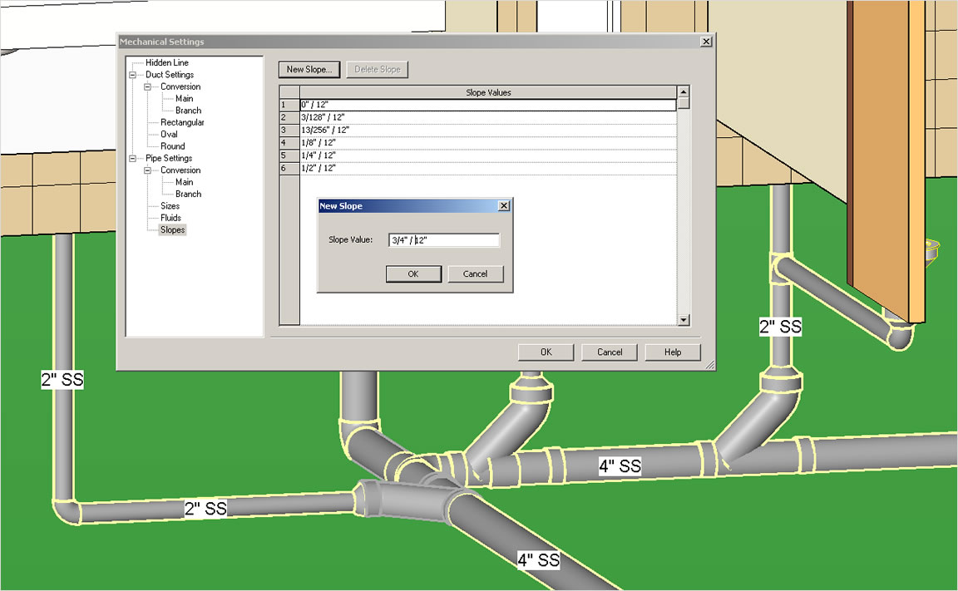Select Hidden Line in the settings tree
The height and width of the screenshot is (591, 958).
coord(167,63)
